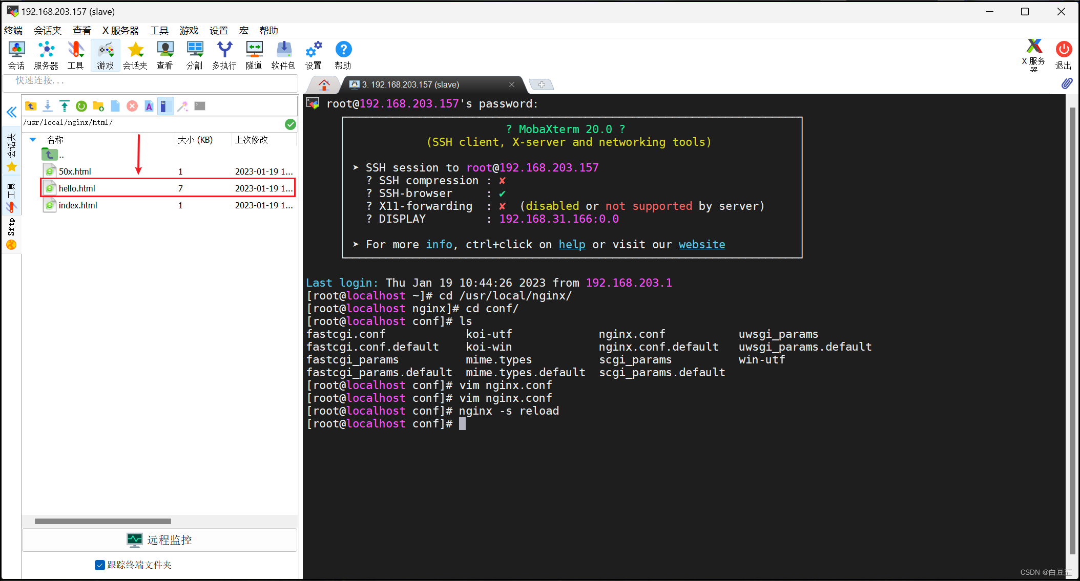The height and width of the screenshot is (581, 1080).
Task: Click the rename 'A' icon in SFTP toolbar
Action: tap(149, 106)
